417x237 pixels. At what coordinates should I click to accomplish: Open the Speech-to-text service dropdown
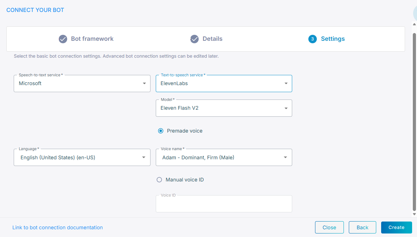pos(82,84)
